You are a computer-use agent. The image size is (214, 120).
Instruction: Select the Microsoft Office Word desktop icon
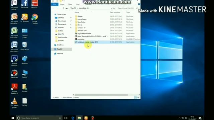[x=14, y=47]
